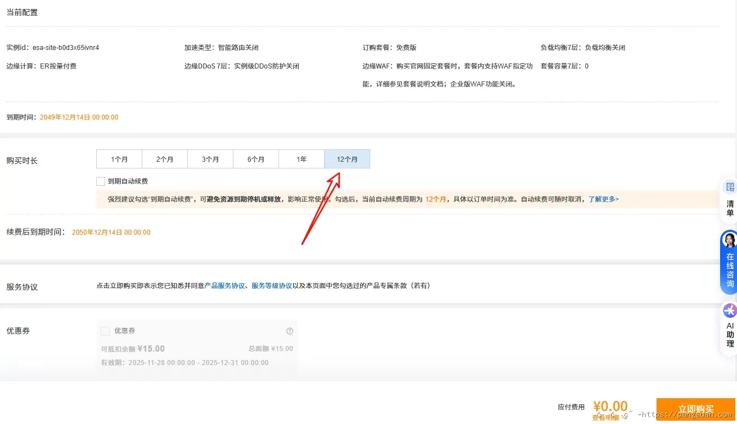
Task: Check the 优惠券 coupon checkbox
Action: click(105, 331)
